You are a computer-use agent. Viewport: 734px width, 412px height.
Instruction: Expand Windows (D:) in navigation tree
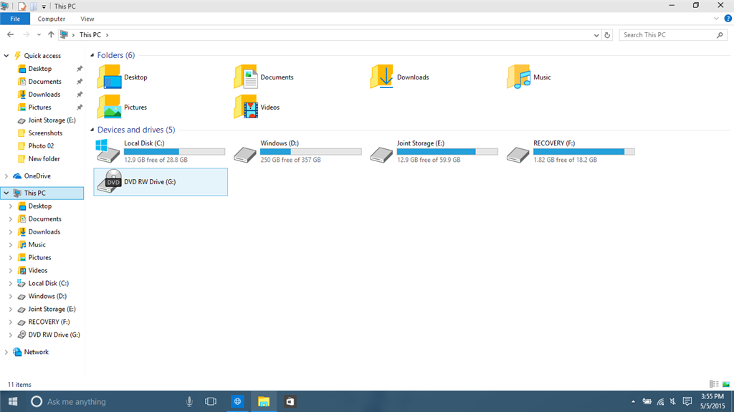11,297
